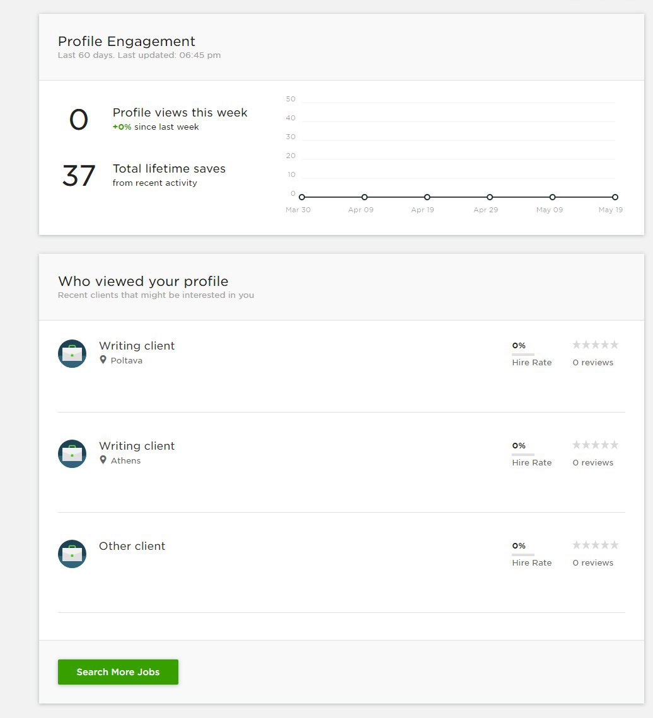Image resolution: width=653 pixels, height=718 pixels.
Task: Select the May 09 data point on chart
Action: 553,197
